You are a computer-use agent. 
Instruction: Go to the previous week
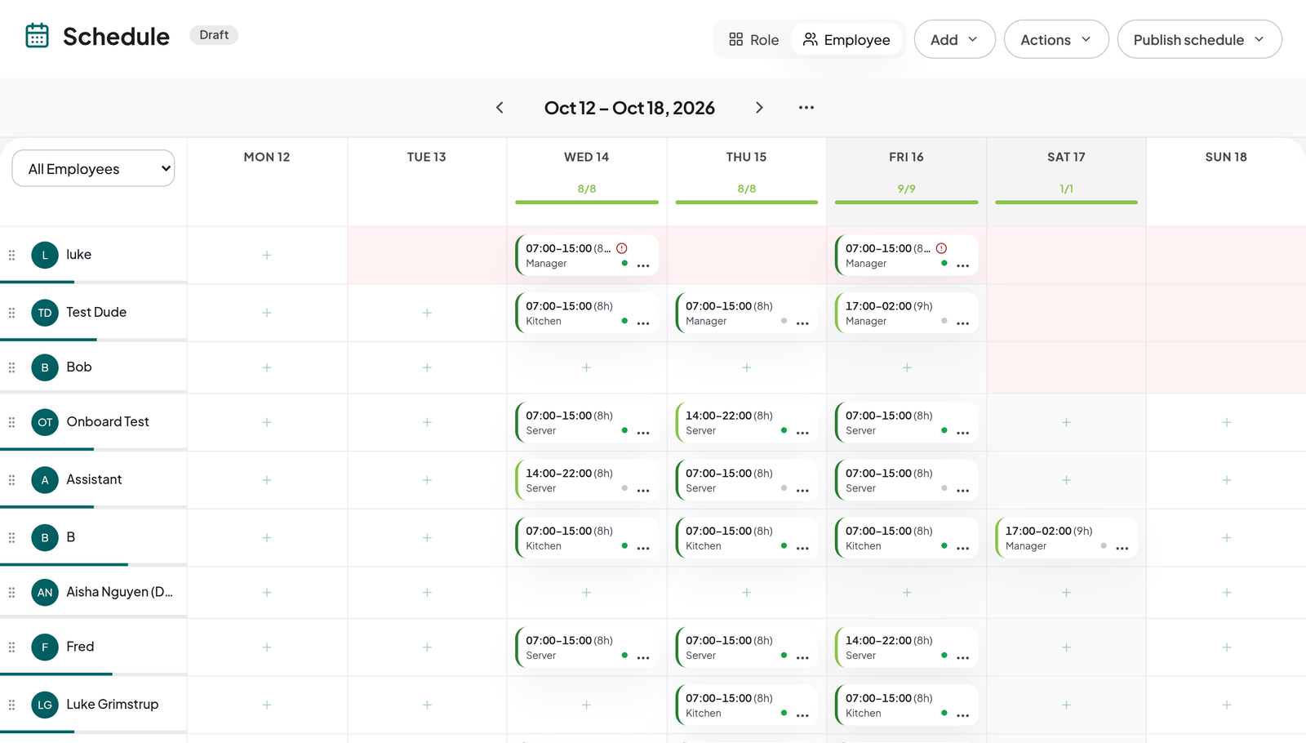pos(500,108)
